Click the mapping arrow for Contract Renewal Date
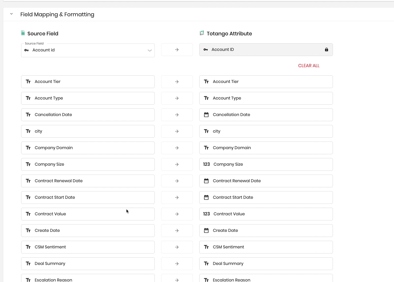394x282 pixels. (177, 181)
